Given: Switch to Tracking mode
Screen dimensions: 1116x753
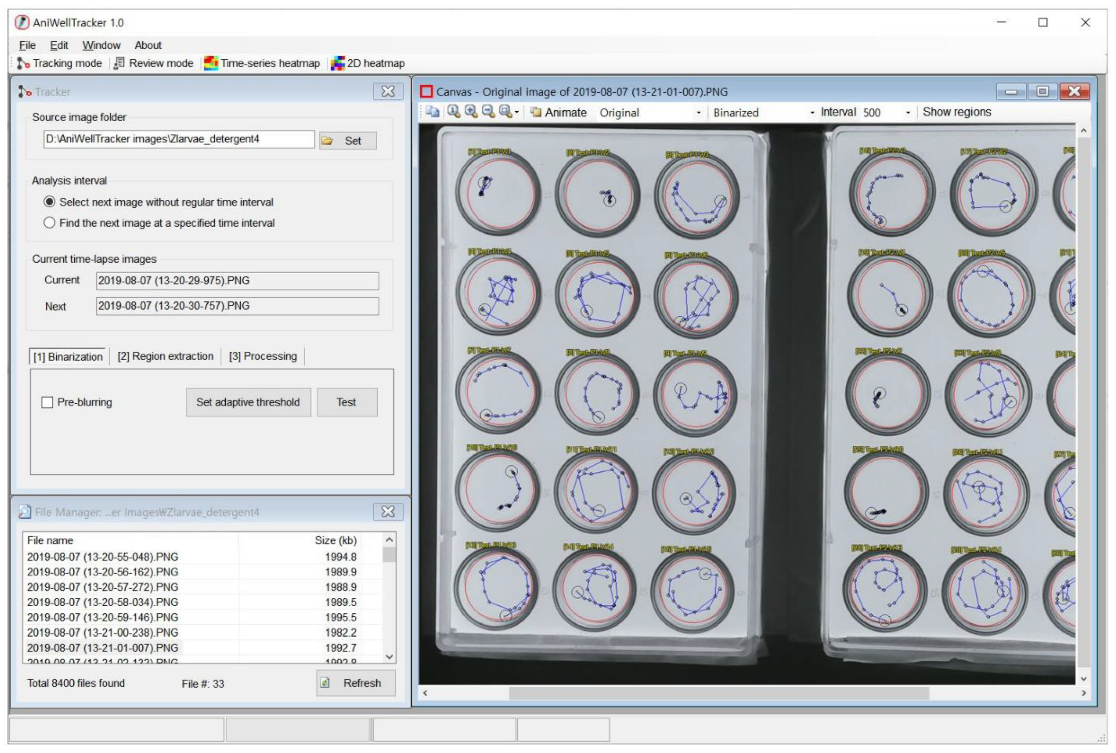Looking at the screenshot, I should coord(60,63).
